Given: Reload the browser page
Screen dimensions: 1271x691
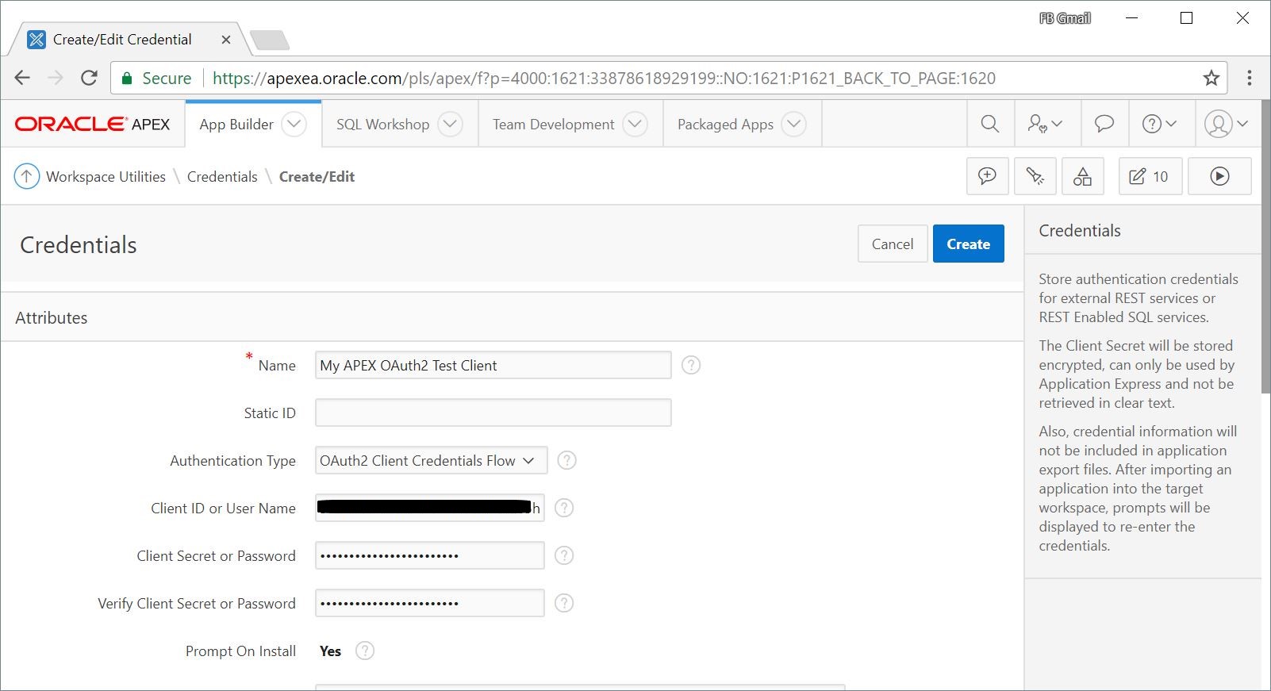Looking at the screenshot, I should click(89, 78).
